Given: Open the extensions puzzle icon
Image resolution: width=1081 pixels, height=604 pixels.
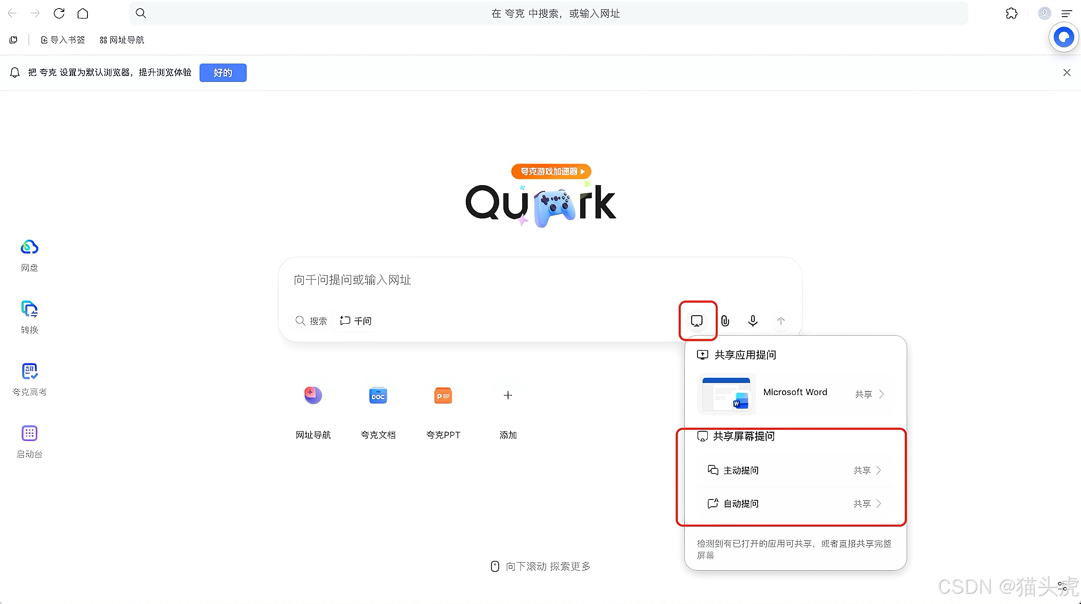Looking at the screenshot, I should click(1011, 14).
